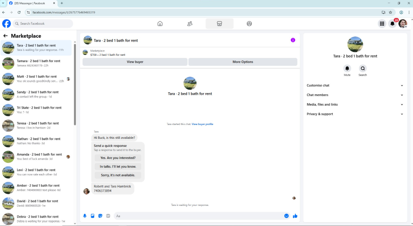Go back using the Marketplace back arrow
The width and height of the screenshot is (413, 226).
[x=5, y=36]
